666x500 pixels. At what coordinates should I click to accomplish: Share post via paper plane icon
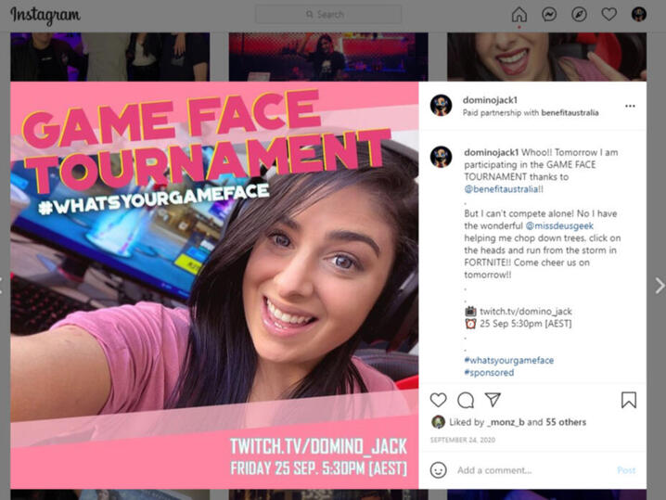[493, 399]
